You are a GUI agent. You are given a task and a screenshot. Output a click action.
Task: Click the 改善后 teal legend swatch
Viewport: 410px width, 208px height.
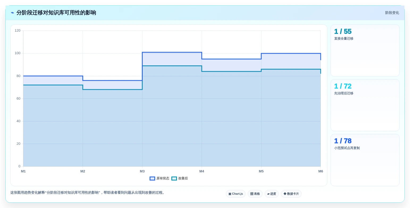(174, 179)
